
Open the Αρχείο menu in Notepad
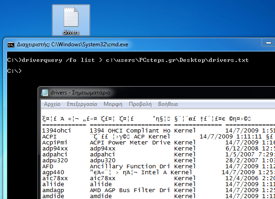point(52,104)
